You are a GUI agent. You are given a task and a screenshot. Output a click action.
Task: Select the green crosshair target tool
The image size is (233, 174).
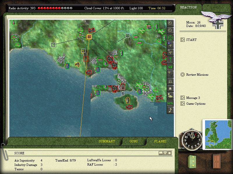[170, 38]
